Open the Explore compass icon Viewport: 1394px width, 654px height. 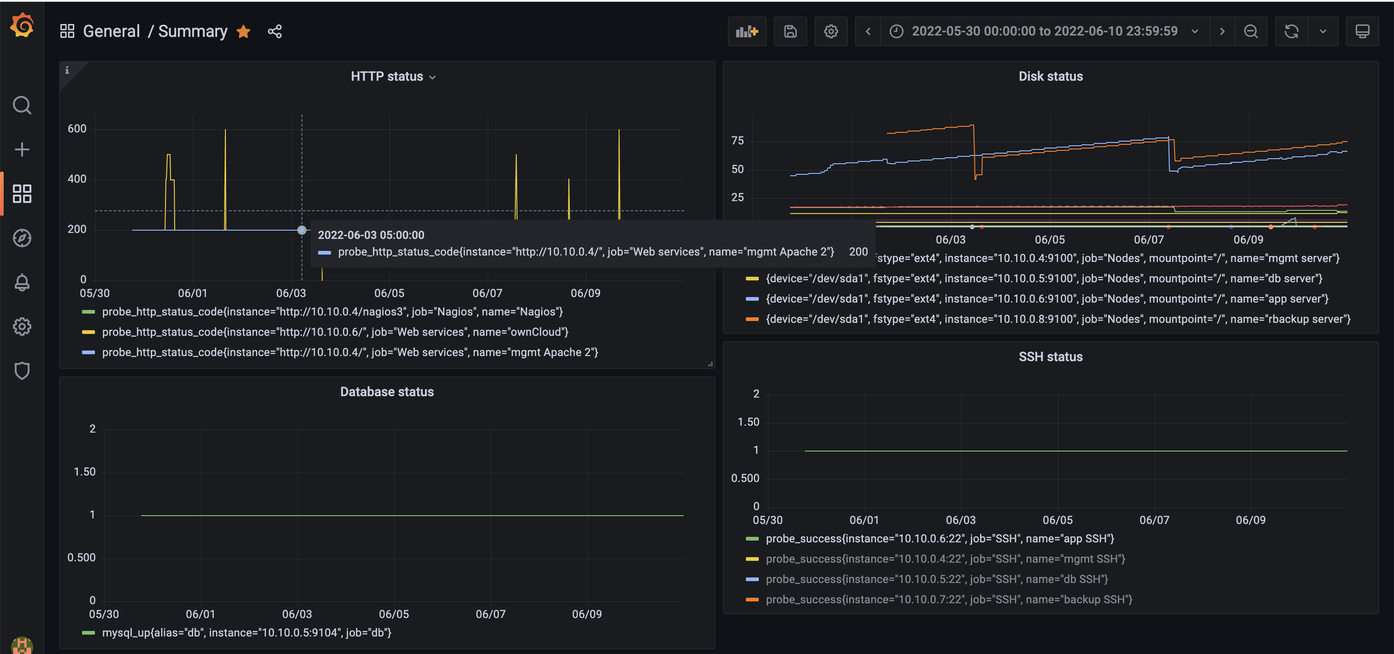coord(22,238)
